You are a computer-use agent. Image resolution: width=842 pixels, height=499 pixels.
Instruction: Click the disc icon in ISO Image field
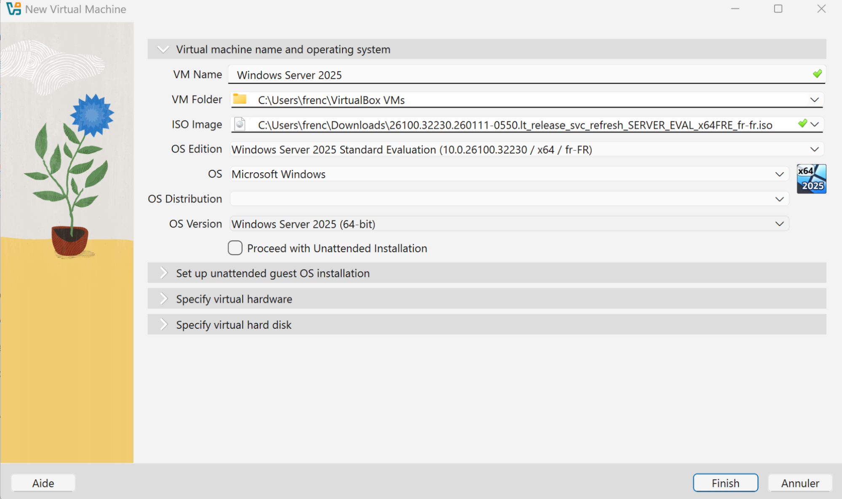click(240, 124)
